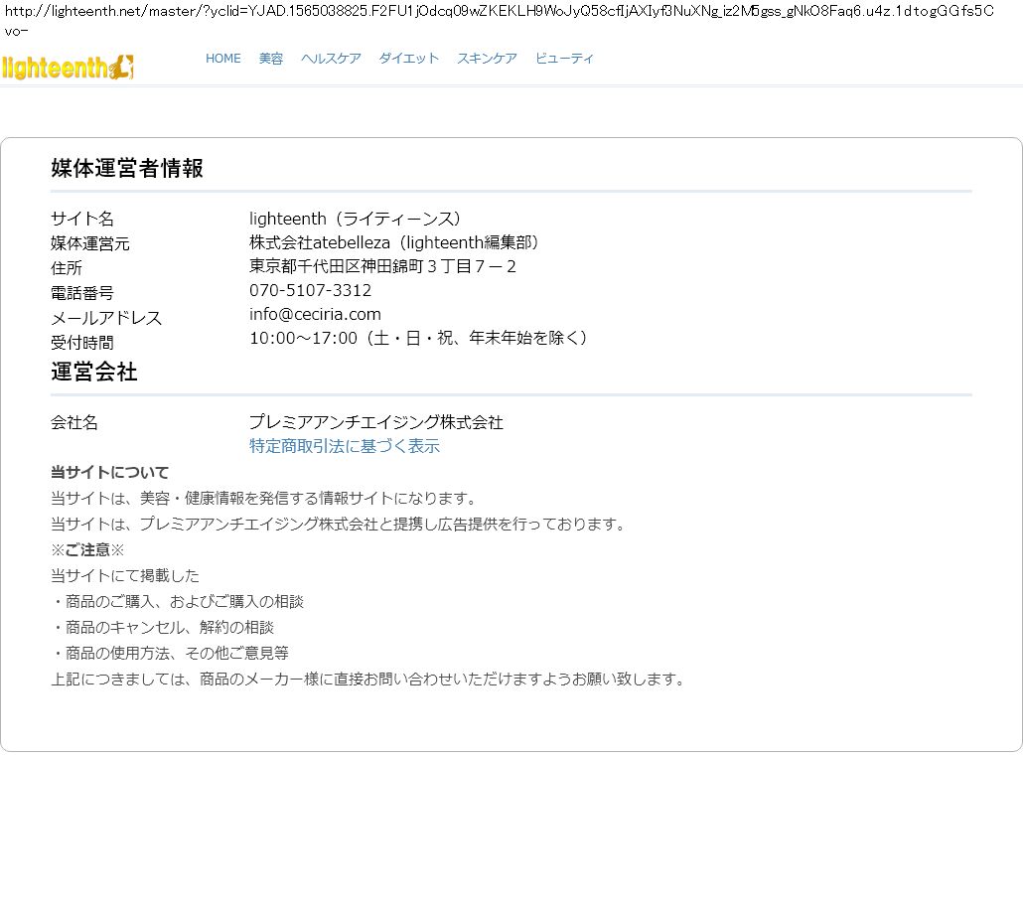The image size is (1023, 908).
Task: Click the company name プレミアアンチエイジング株式会社
Action: (375, 422)
